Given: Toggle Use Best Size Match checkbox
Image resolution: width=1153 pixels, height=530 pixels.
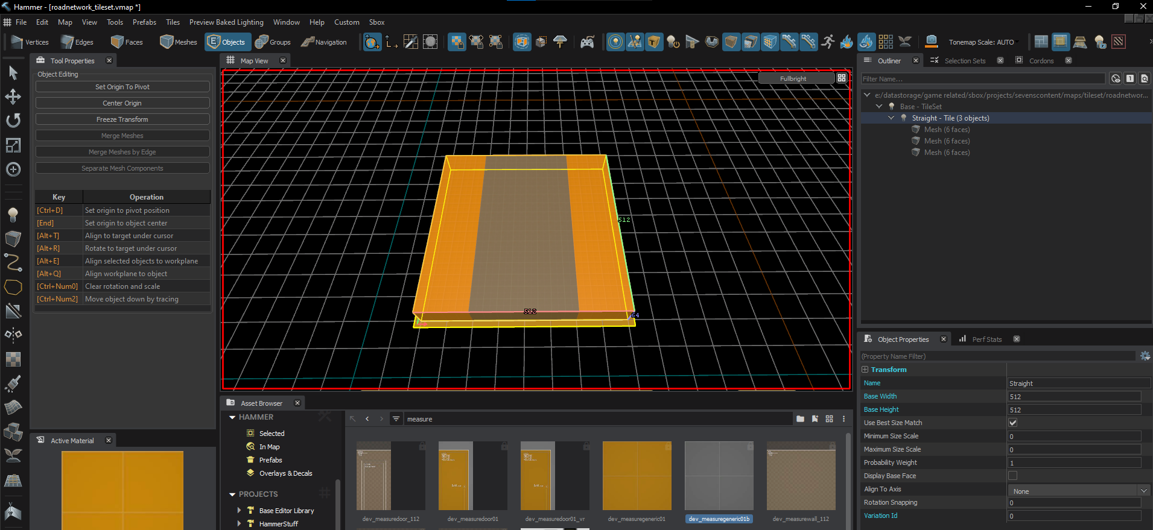Looking at the screenshot, I should (x=1013, y=423).
